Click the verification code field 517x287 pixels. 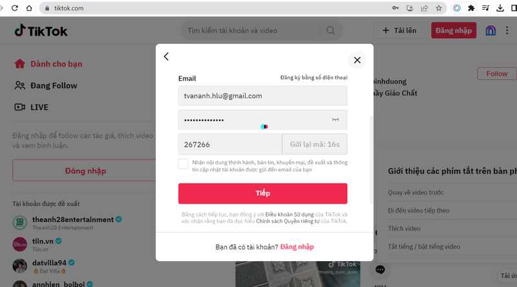click(x=229, y=144)
